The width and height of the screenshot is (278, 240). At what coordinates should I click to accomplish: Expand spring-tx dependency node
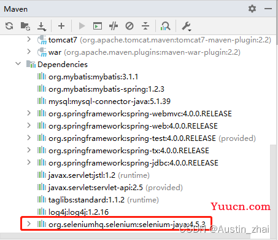[29, 150]
